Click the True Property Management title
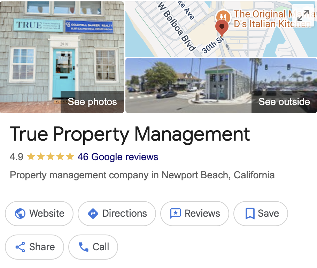Viewport: 317px width, 268px height. pos(130,134)
